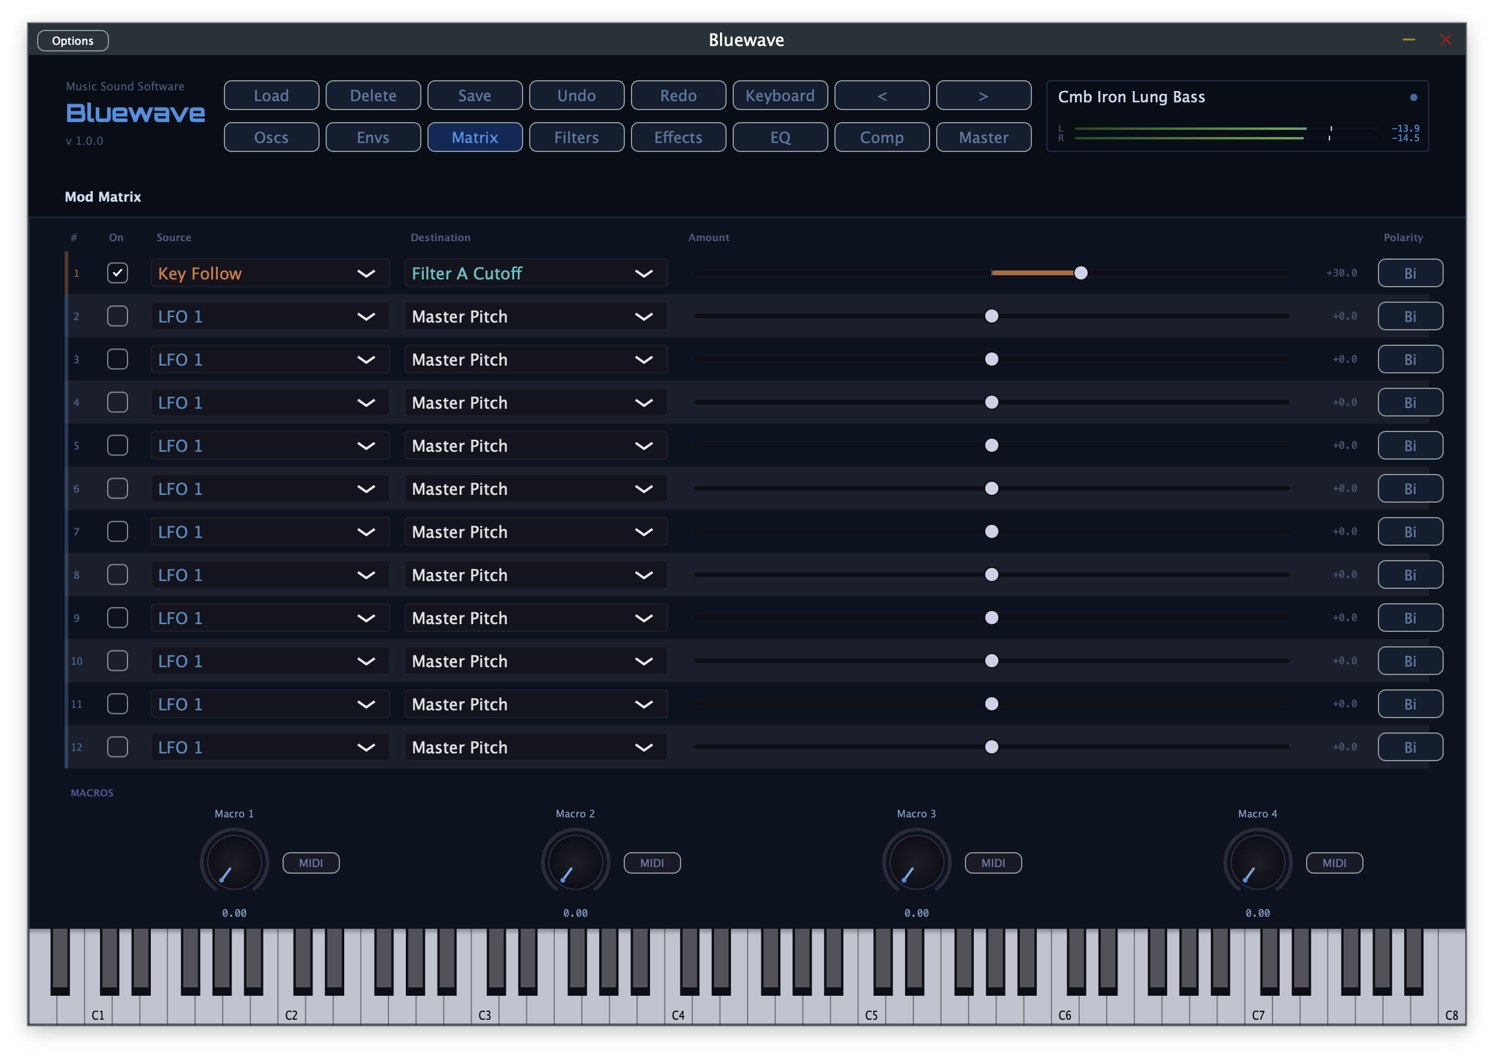This screenshot has height=1058, width=1494.
Task: Click the +30.0 amount value in row 1
Action: 1341,273
